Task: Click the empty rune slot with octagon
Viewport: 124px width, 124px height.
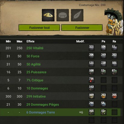Action: coord(63,15)
